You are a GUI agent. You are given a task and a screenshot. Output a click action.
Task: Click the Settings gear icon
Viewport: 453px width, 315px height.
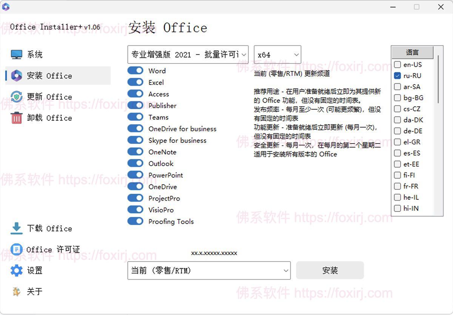tap(17, 270)
